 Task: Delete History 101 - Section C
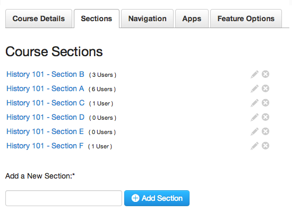coord(265,103)
